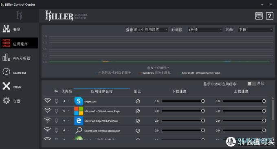
Task: Select Search and Cortana application name text
Action: click(x=102, y=131)
